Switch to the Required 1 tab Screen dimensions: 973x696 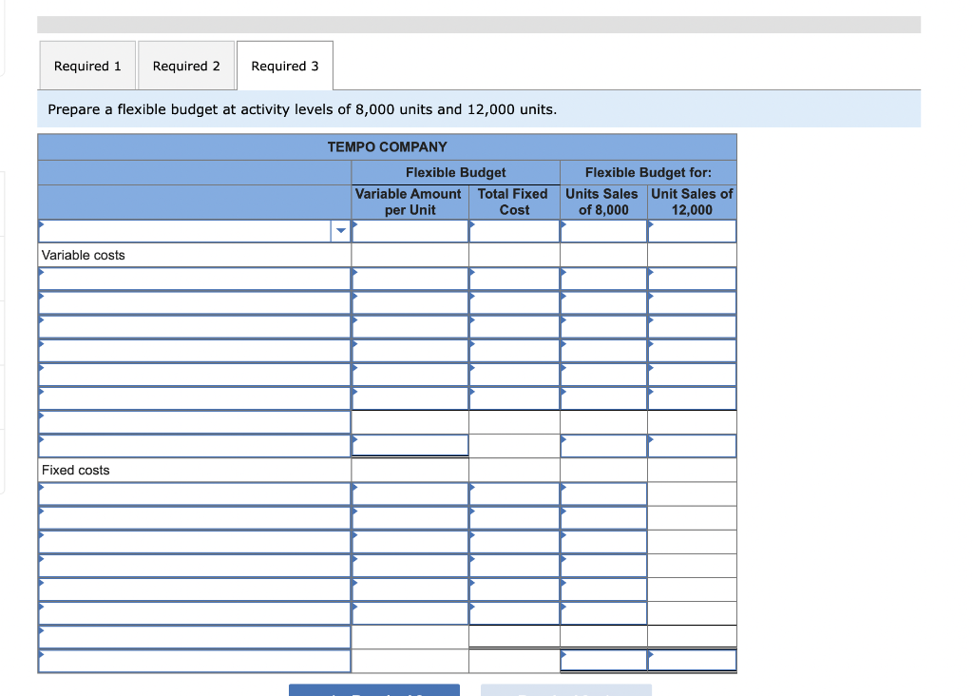coord(86,65)
